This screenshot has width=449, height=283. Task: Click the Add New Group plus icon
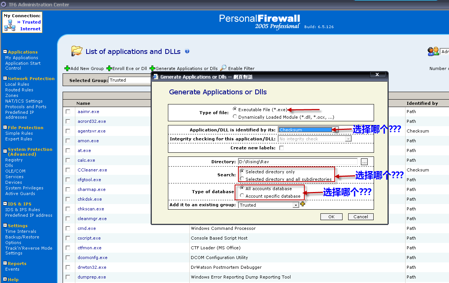tap(67, 69)
